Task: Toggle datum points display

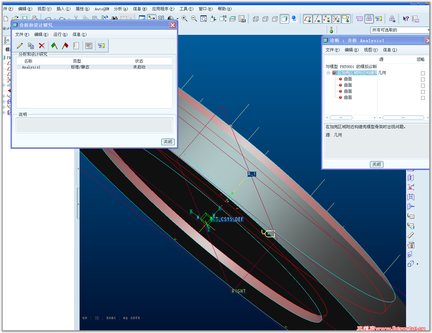Action: click(x=327, y=19)
